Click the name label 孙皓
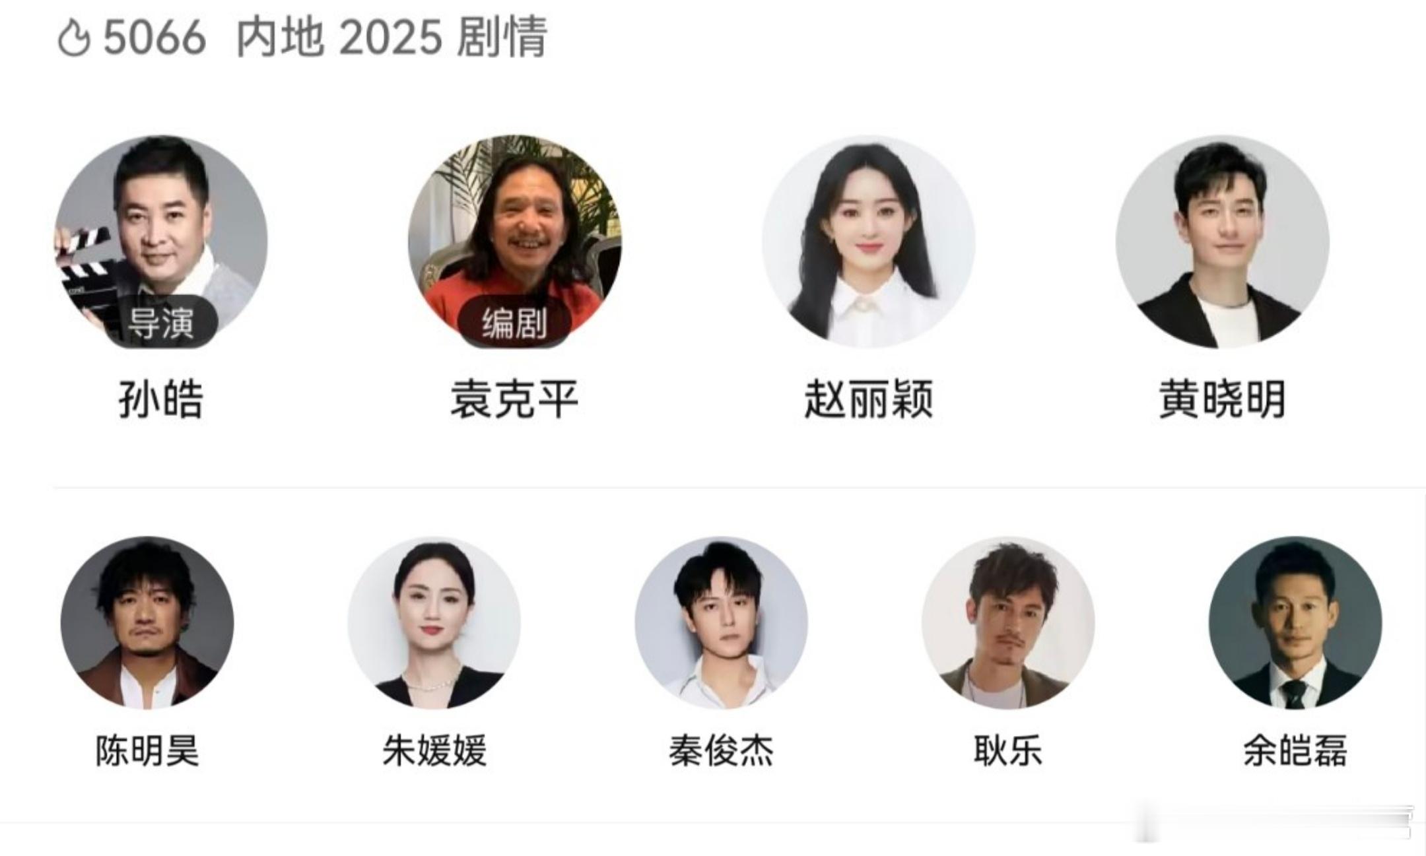Screen dimensions: 1426x856 point(161,399)
